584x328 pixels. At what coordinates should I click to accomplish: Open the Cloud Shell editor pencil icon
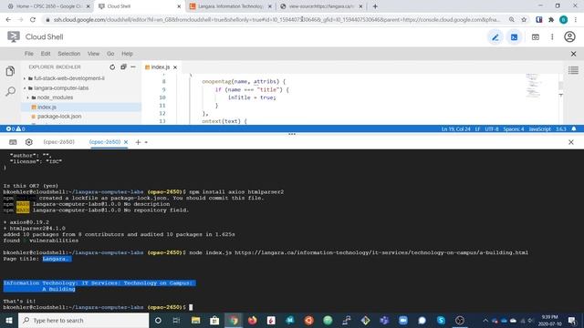click(495, 37)
